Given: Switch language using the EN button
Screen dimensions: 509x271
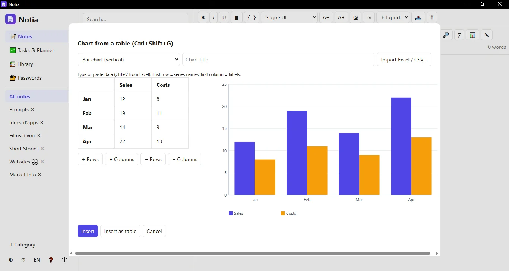Looking at the screenshot, I should (37, 260).
